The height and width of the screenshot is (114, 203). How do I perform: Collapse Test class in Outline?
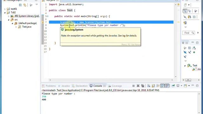coord(185,66)
